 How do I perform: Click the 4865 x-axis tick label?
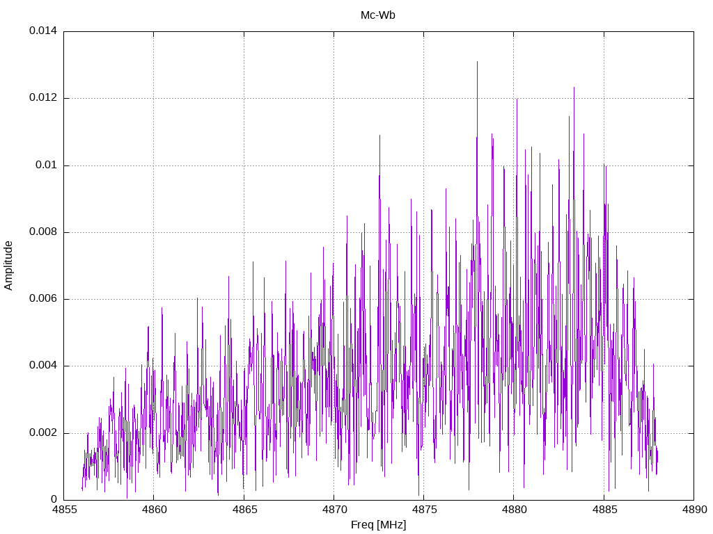244,510
